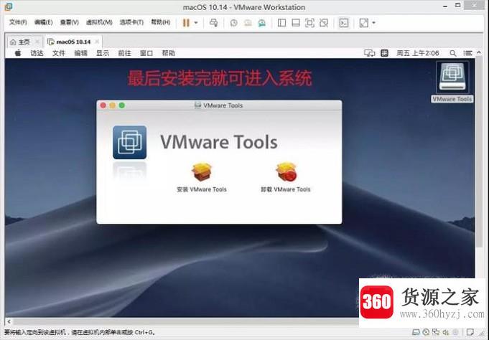Screen dimensions: 489x340
Task: Minimize VMware Tools window yellow button
Action: click(113, 105)
